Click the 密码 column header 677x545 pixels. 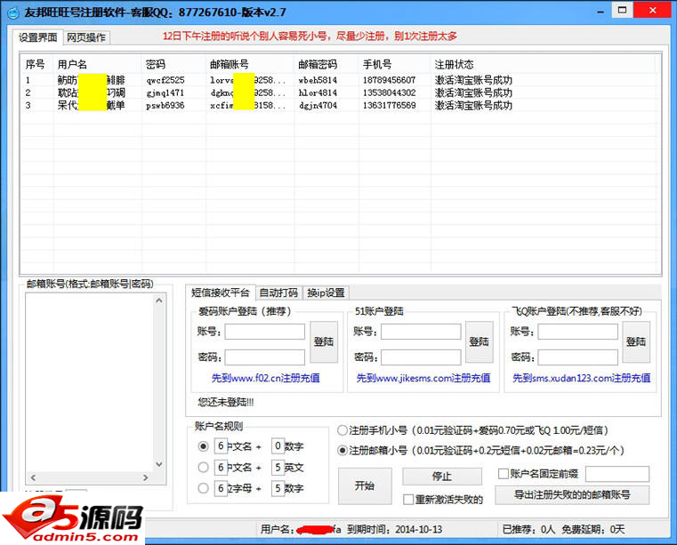(174, 65)
